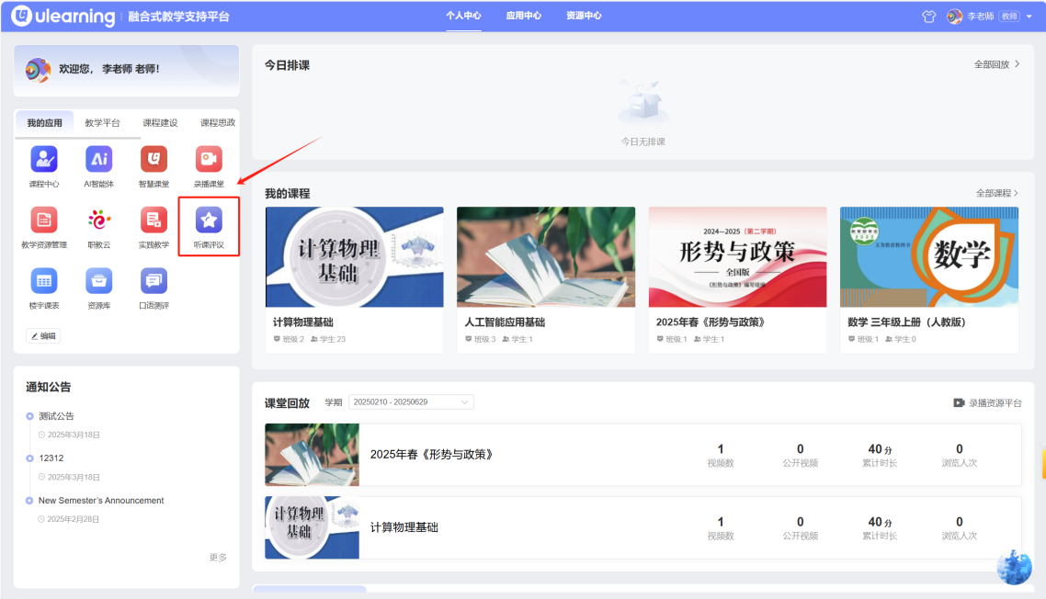Open the 楼宇课表 timetable icon
Viewport: 1046px width, 599px height.
(x=44, y=280)
